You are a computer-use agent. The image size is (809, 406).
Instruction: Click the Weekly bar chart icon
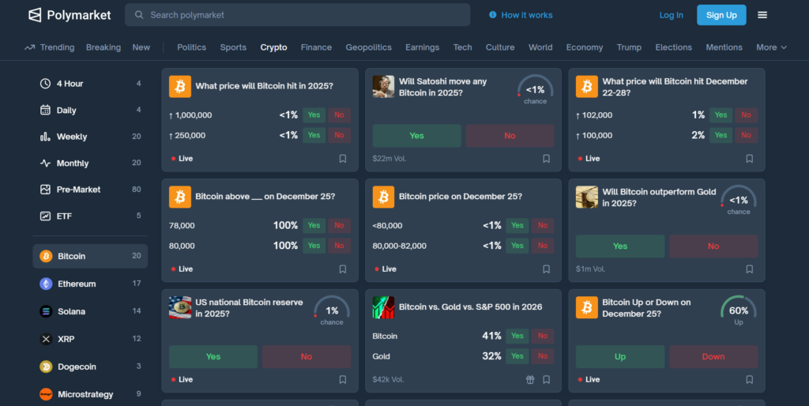click(45, 137)
